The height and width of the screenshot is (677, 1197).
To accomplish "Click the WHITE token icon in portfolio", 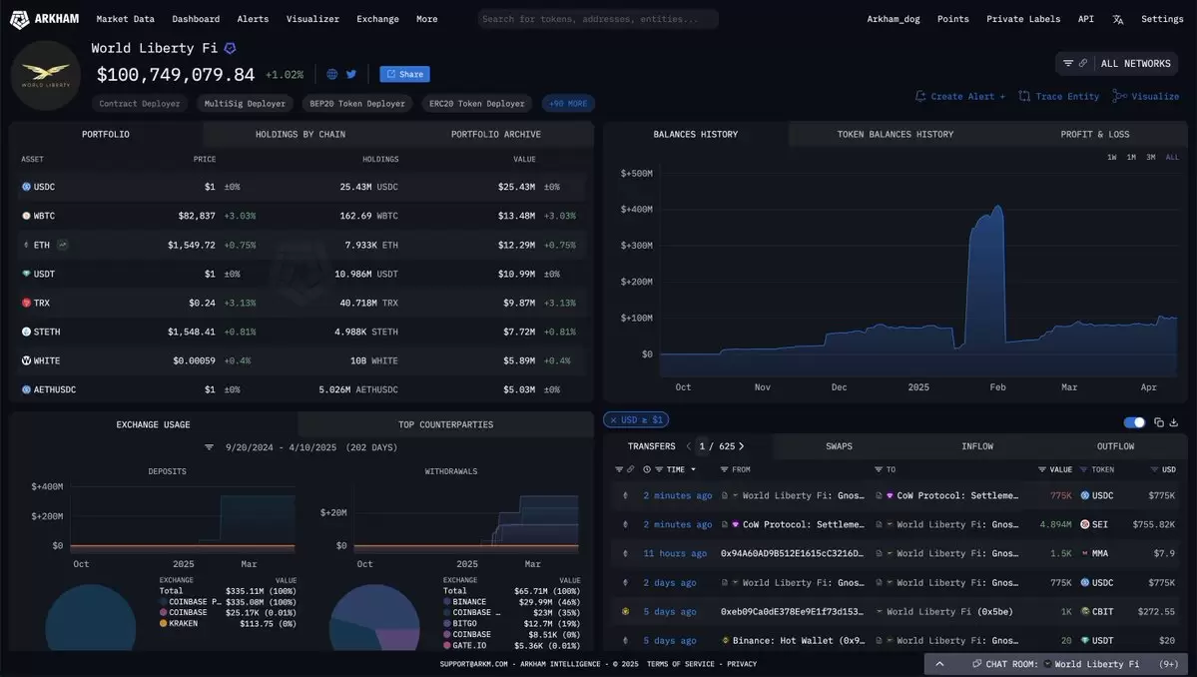I will point(26,361).
